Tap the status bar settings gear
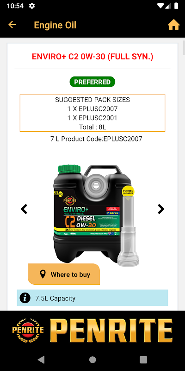The height and width of the screenshot is (371, 185). [x=32, y=6]
